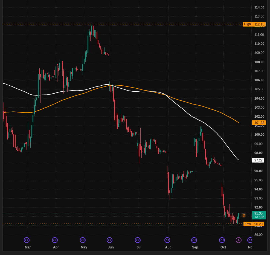Click the 108.00 price axis value
270x255 pixels.
(259, 62)
